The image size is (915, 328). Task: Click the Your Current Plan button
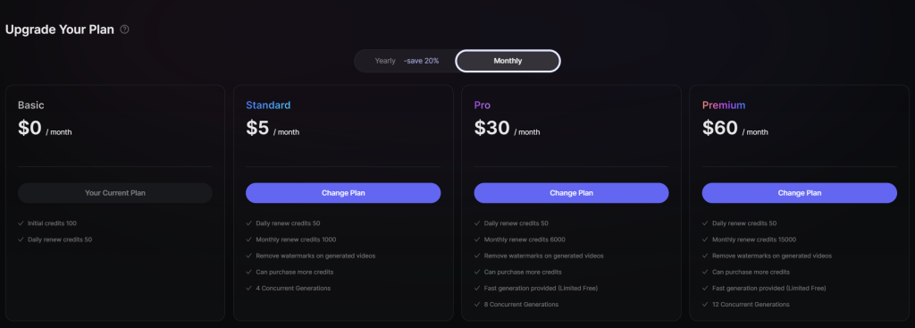tap(115, 193)
